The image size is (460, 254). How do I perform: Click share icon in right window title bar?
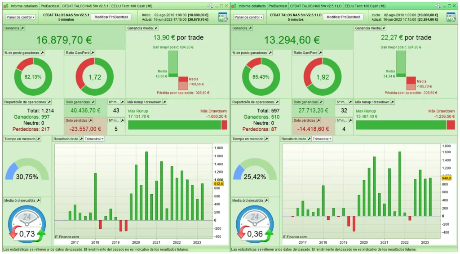(x=438, y=6)
